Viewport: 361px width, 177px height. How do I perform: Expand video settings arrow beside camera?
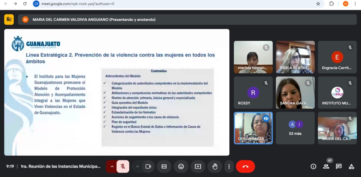point(137,166)
